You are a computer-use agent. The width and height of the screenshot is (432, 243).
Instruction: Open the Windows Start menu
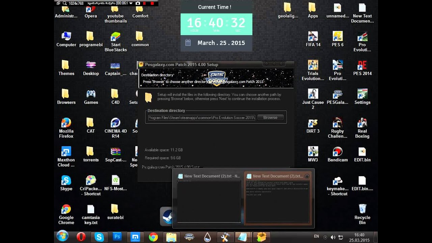click(63, 237)
